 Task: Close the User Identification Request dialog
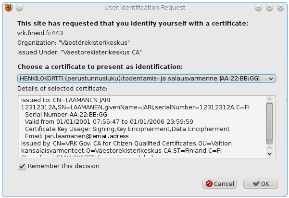(x=280, y=8)
